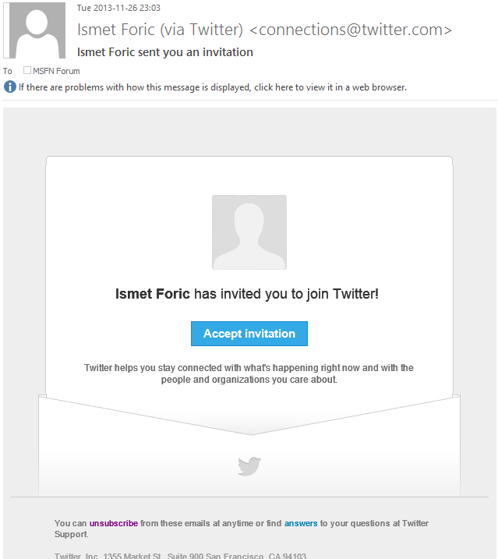The image size is (498, 559).
Task: Open the unsubscribe link
Action: pyautogui.click(x=114, y=523)
